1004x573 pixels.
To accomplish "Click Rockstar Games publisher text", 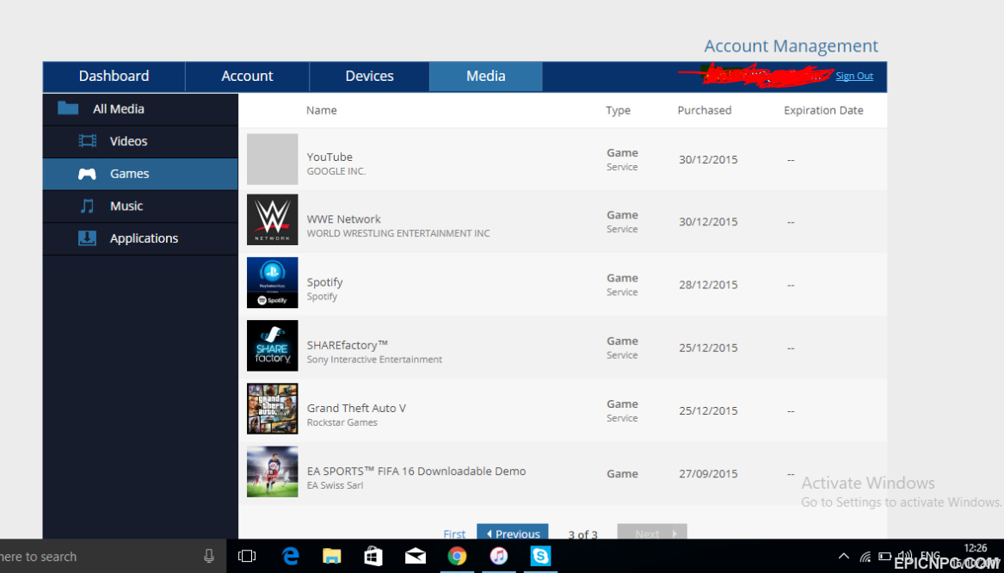I will click(342, 422).
